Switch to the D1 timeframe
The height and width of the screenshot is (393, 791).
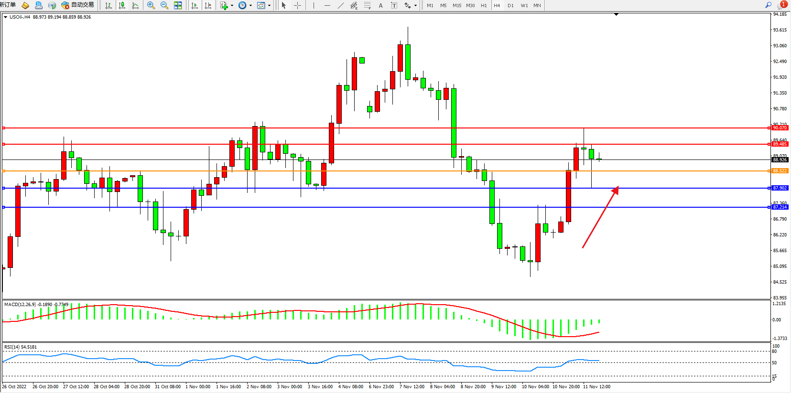510,5
